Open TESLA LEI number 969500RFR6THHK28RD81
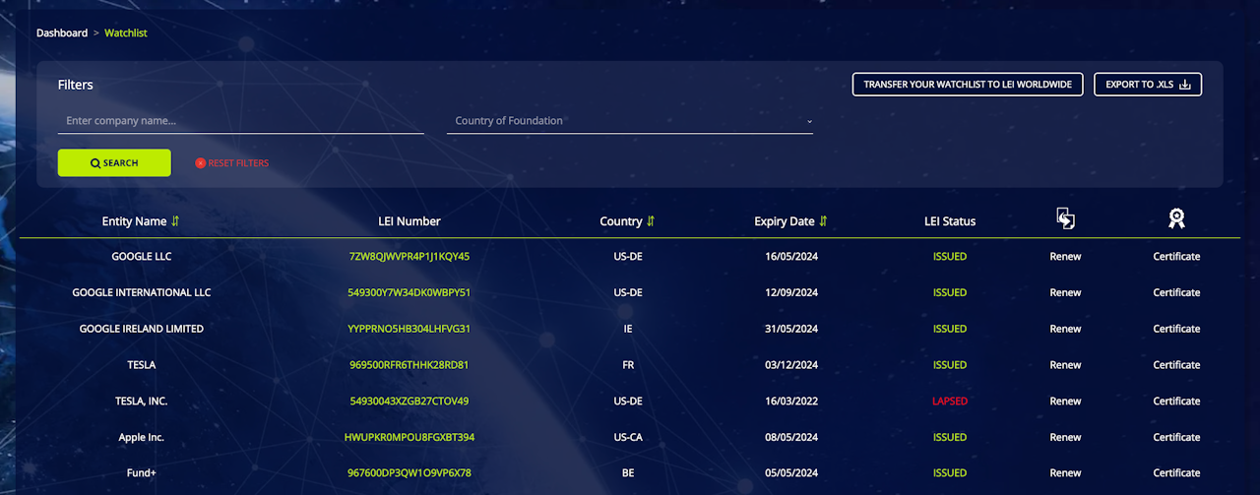 coord(409,365)
